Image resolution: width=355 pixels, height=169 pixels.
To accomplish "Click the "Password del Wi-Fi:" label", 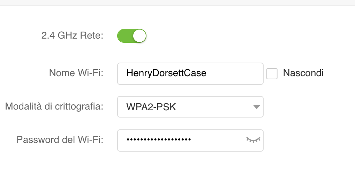I will [x=60, y=140].
